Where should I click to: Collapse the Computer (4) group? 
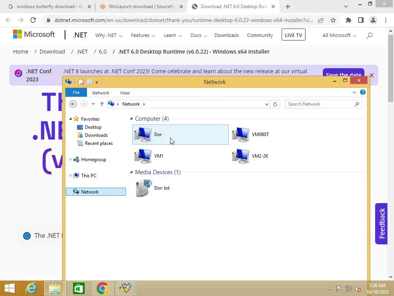point(131,119)
